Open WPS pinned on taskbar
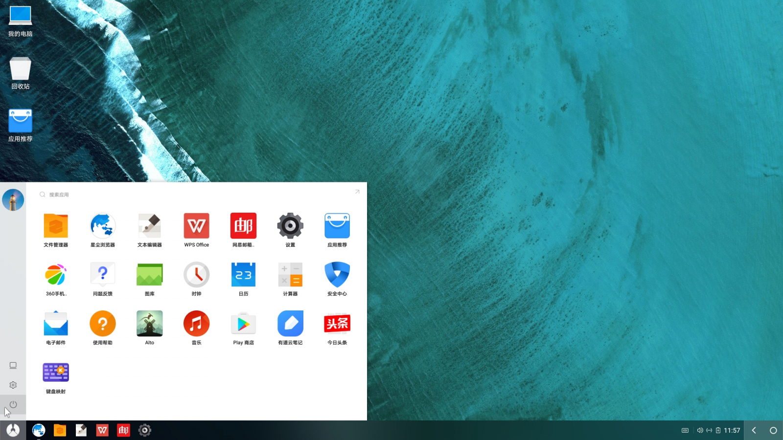The image size is (783, 440). pos(102,430)
